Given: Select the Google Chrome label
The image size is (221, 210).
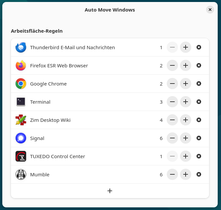Looking at the screenshot, I should click(48, 84).
